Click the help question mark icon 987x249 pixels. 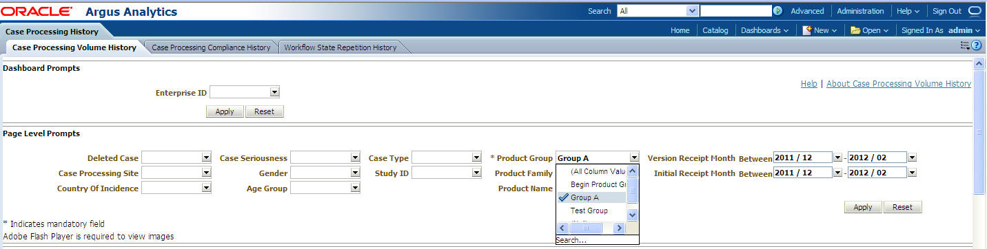[x=976, y=45]
